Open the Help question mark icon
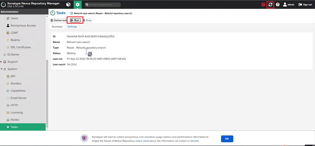This screenshot has width=315, height=146. (278, 5)
